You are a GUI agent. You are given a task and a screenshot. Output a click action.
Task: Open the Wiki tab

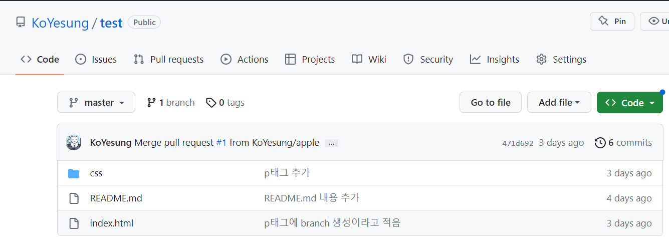pos(369,59)
